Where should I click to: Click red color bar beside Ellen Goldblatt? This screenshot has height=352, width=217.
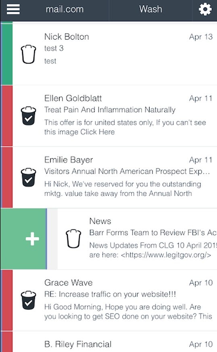tap(7, 116)
